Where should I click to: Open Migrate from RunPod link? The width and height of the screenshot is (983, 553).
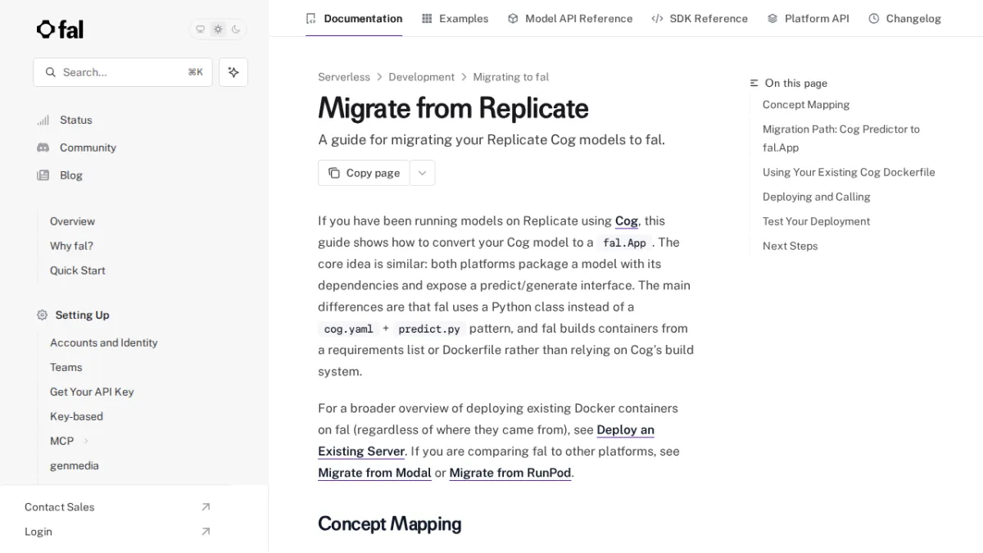[510, 473]
